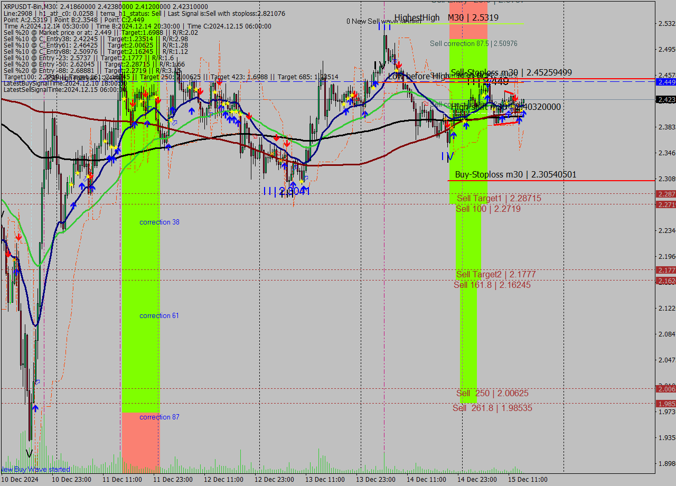Image resolution: width=676 pixels, height=486 pixels.
Task: Select the 'Sell-Stoploss m30 | 2.45259499' label
Action: point(511,73)
